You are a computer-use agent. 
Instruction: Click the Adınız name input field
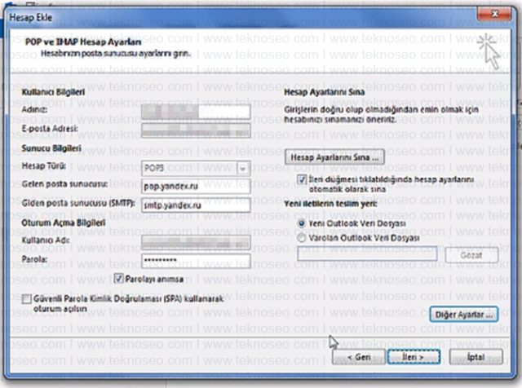[x=196, y=112]
